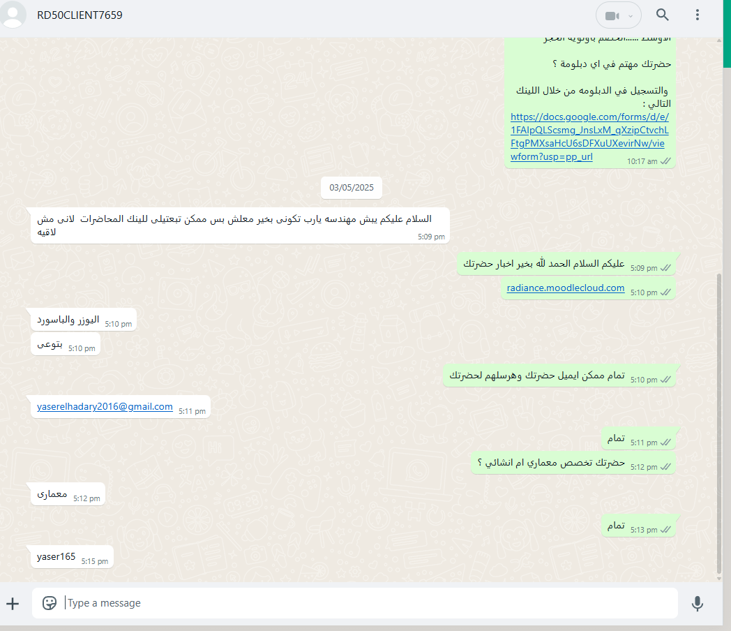The image size is (731, 631).
Task: Click the yaserelhadary2016@gmail.com email link
Action: pos(105,407)
